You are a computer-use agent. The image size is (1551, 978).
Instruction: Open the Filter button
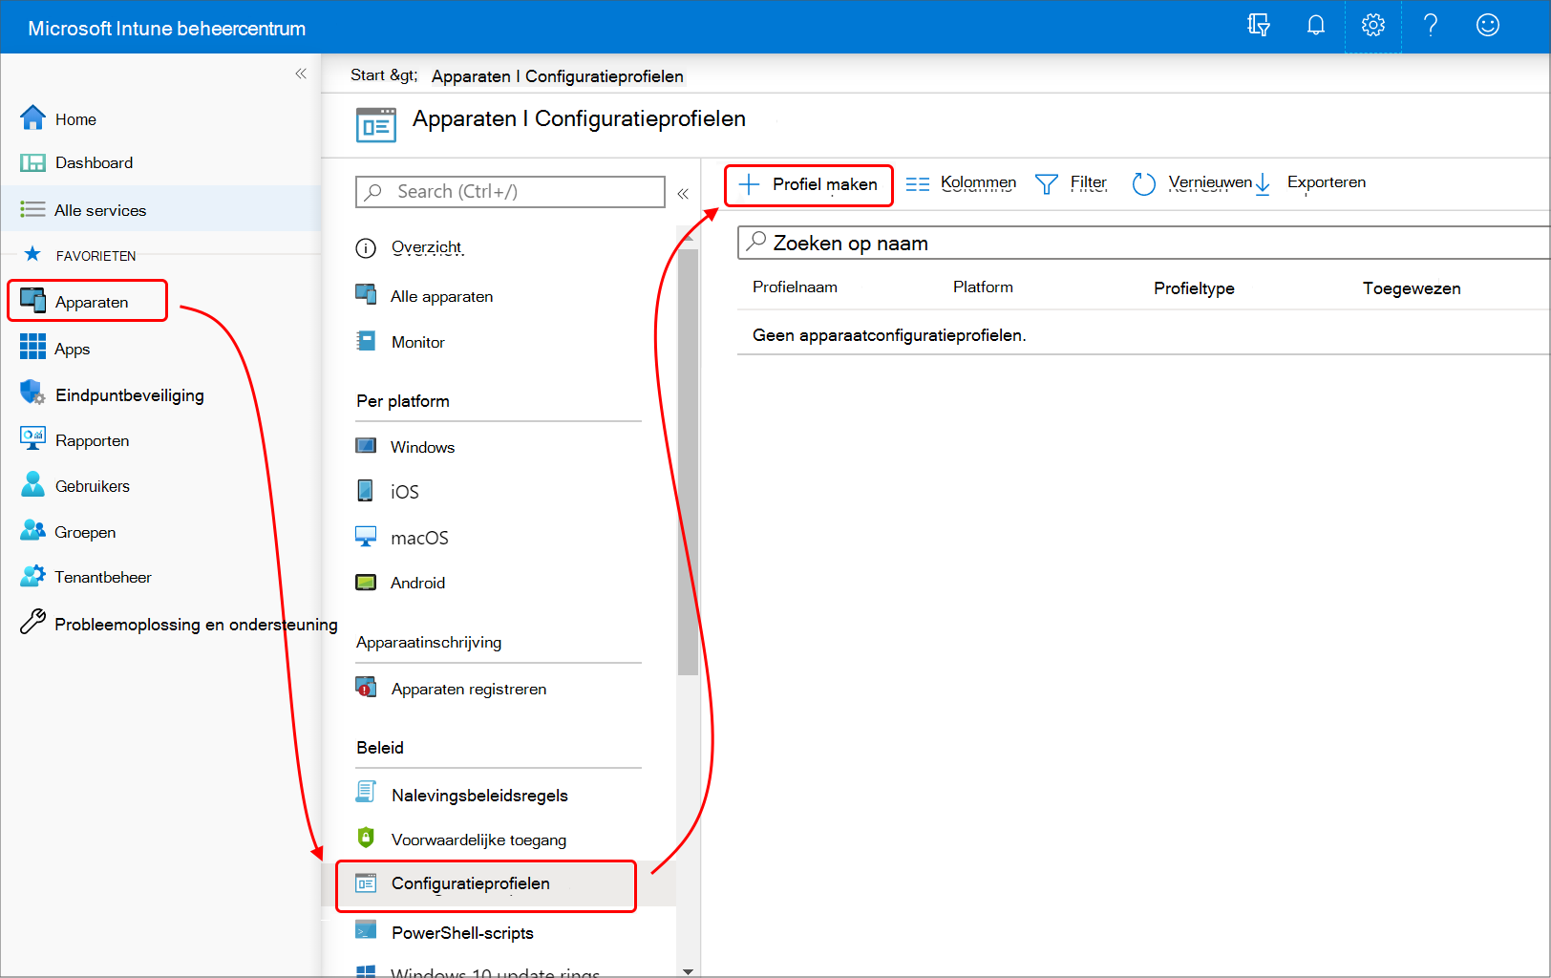pyautogui.click(x=1071, y=183)
